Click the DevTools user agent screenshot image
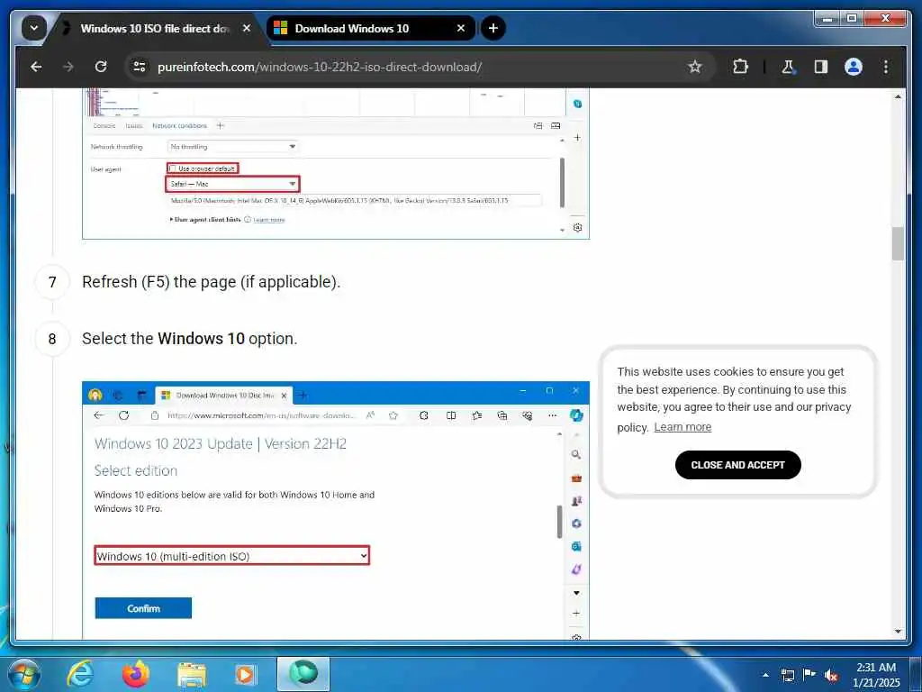Screen dimensions: 922x692 [336, 164]
